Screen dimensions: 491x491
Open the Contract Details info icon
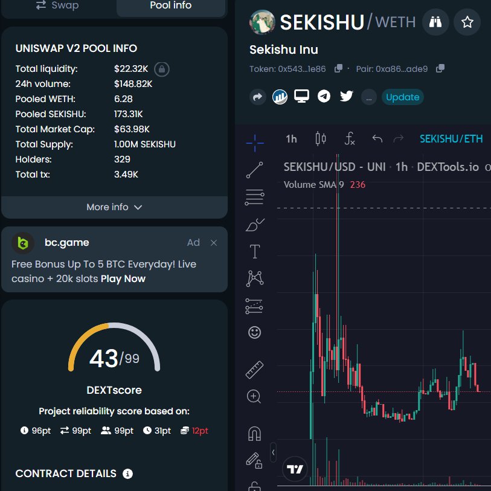(127, 473)
